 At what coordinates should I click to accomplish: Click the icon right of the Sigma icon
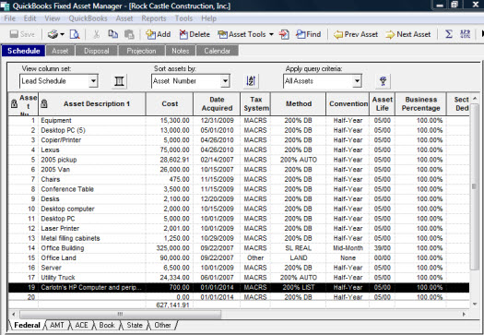click(465, 34)
